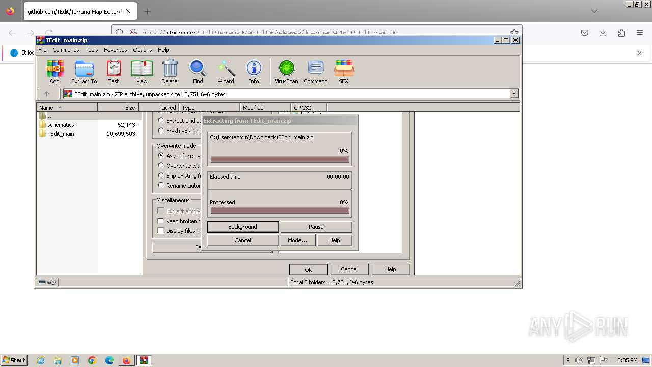Image resolution: width=652 pixels, height=367 pixels.
Task: Click the Delete trash can icon
Action: pyautogui.click(x=170, y=71)
